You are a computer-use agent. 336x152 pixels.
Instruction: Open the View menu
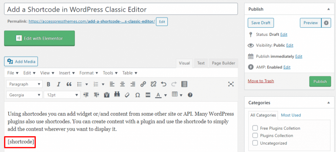coord(47,73)
